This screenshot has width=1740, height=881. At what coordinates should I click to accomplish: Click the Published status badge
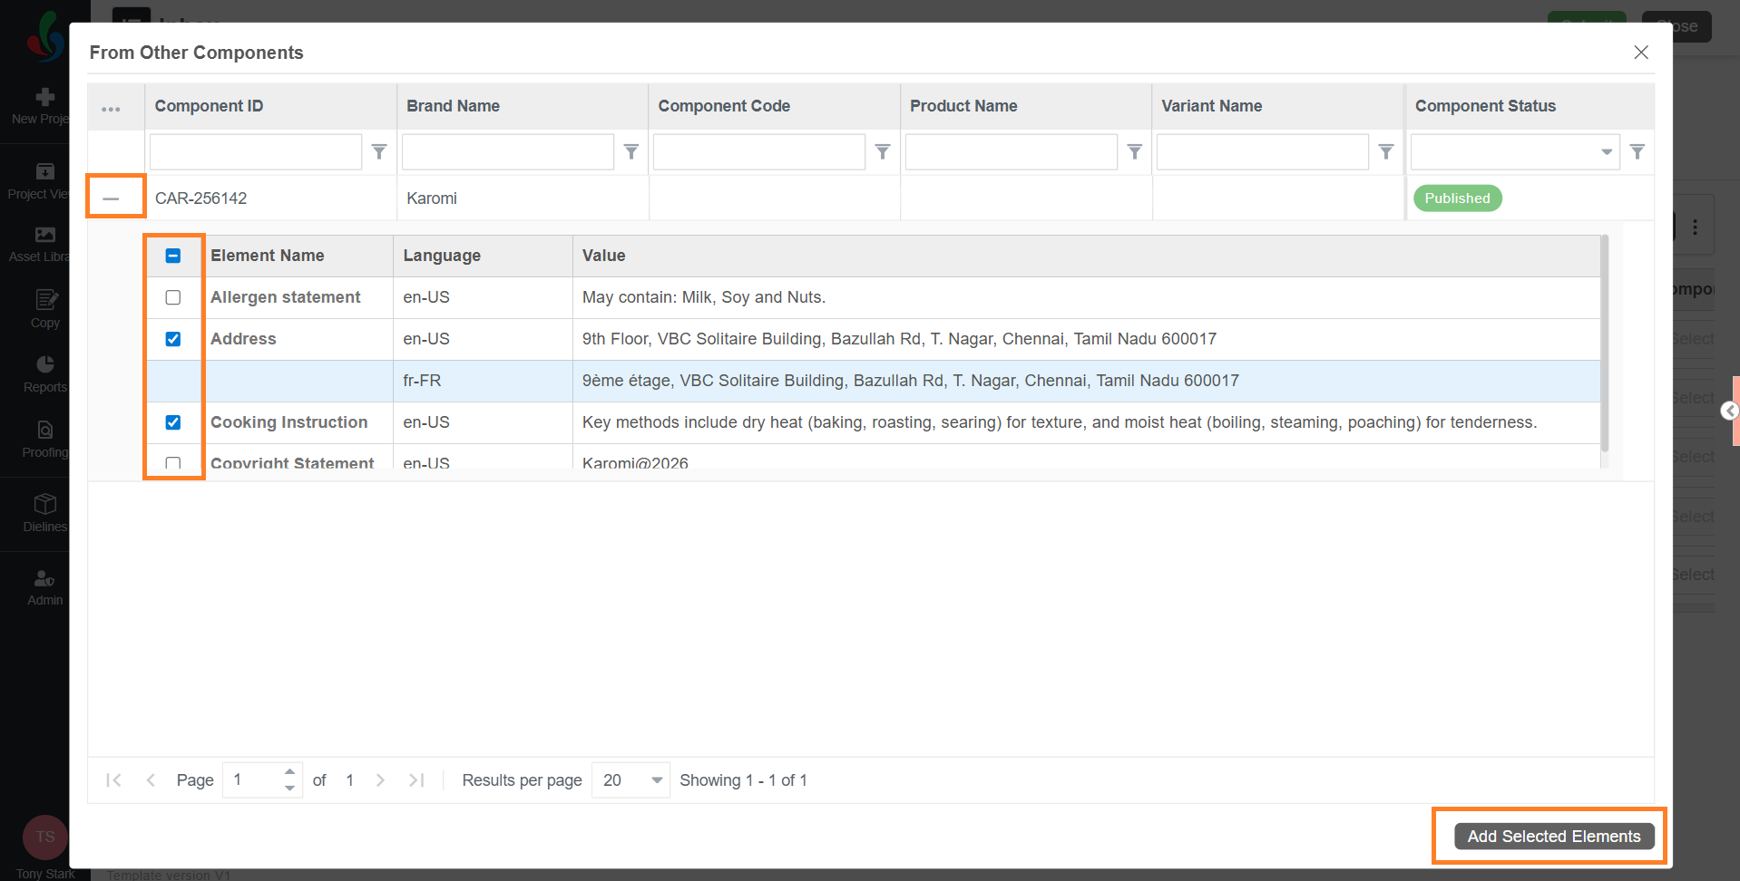pyautogui.click(x=1457, y=198)
